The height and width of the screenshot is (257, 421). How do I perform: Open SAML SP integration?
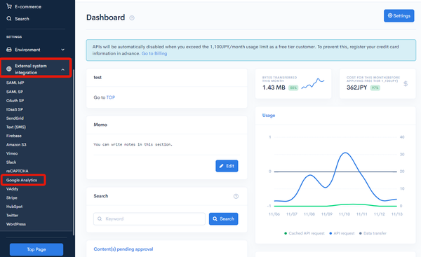(x=15, y=92)
